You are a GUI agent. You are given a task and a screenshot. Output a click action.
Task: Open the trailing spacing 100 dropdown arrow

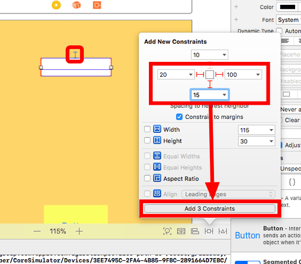point(258,75)
